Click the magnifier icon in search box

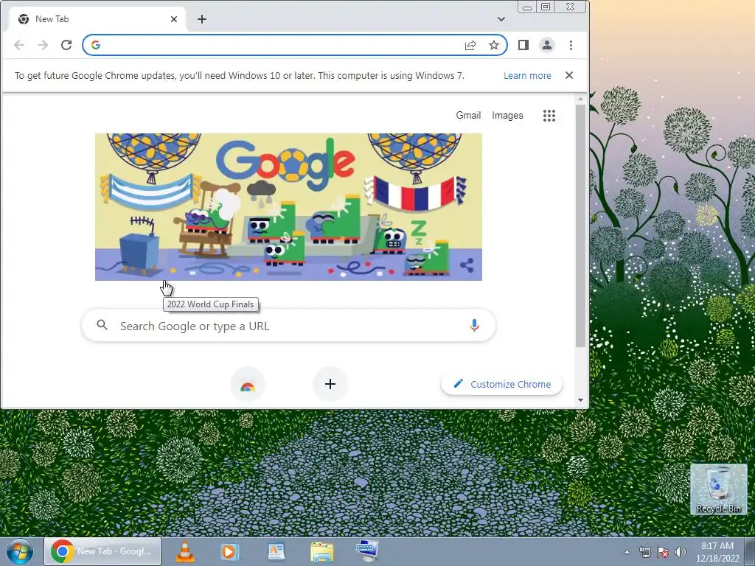click(x=102, y=325)
